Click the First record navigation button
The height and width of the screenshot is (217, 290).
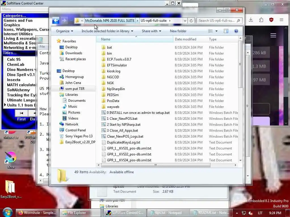pyautogui.click(x=22, y=113)
